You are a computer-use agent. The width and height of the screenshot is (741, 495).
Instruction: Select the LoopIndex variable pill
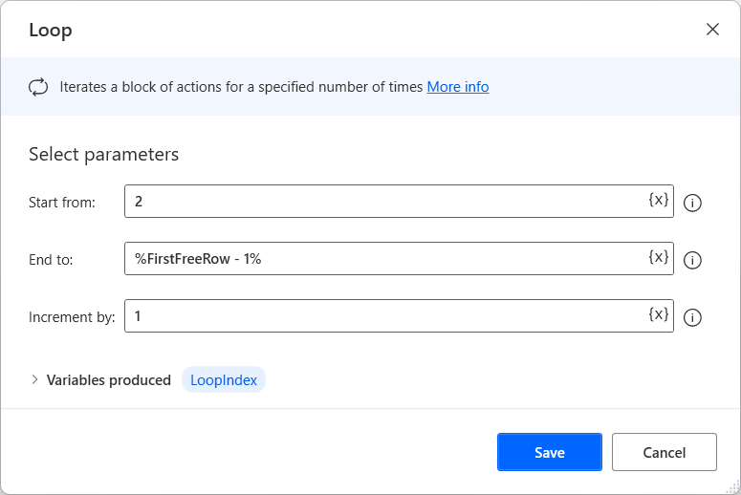pyautogui.click(x=224, y=379)
